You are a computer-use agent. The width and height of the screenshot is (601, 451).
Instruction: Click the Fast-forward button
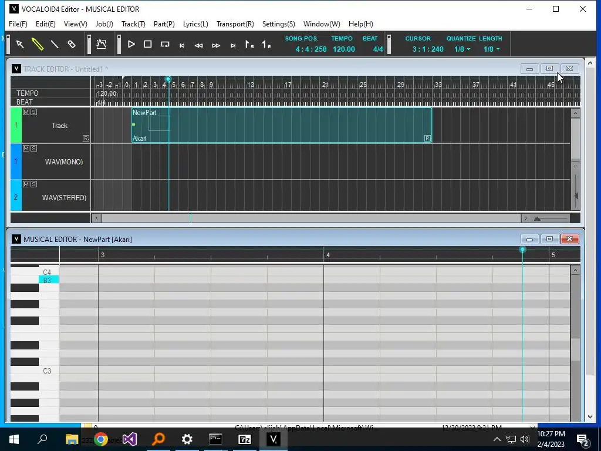click(216, 45)
